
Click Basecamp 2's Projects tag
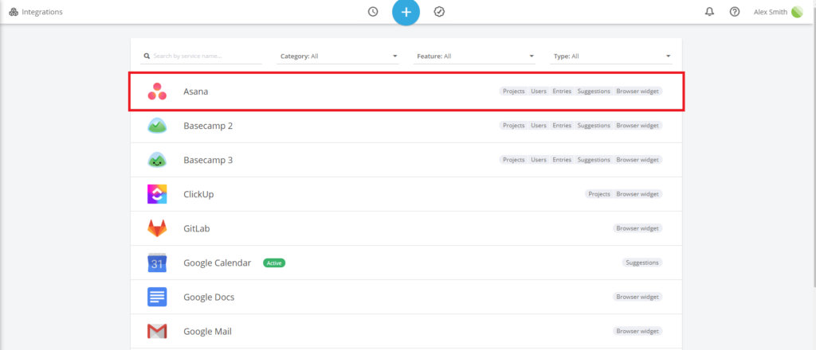(514, 125)
